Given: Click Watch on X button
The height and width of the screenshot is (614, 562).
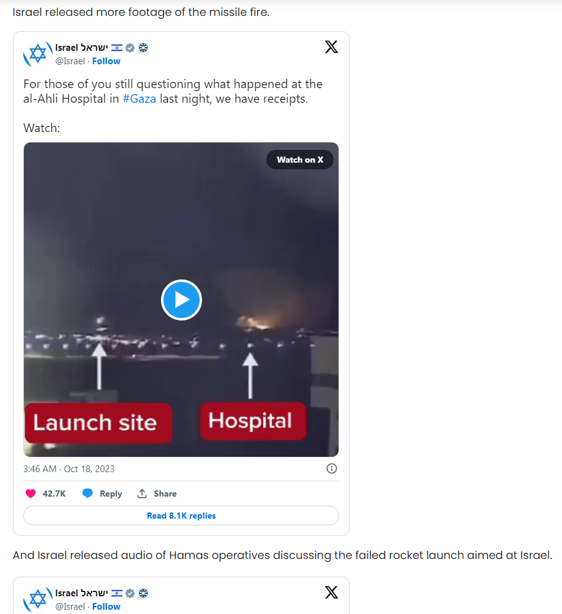Looking at the screenshot, I should 300,160.
